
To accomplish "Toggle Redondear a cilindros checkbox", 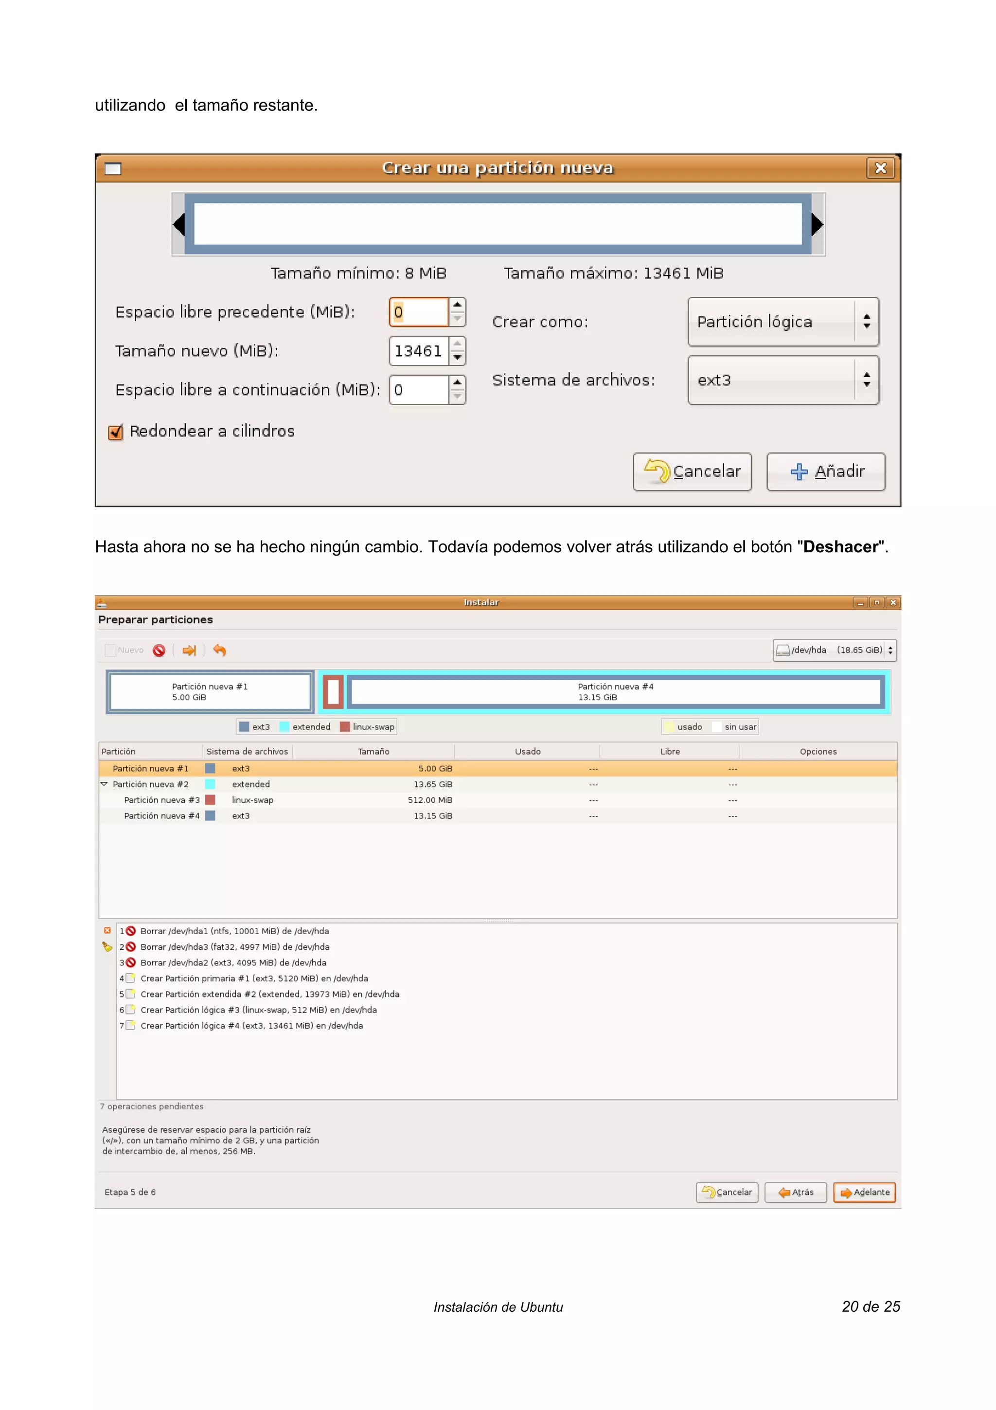I will coord(115,433).
